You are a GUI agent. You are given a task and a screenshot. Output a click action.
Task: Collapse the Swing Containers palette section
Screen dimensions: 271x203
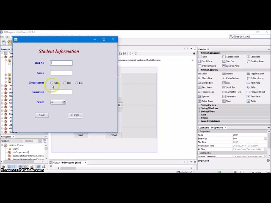point(199,53)
